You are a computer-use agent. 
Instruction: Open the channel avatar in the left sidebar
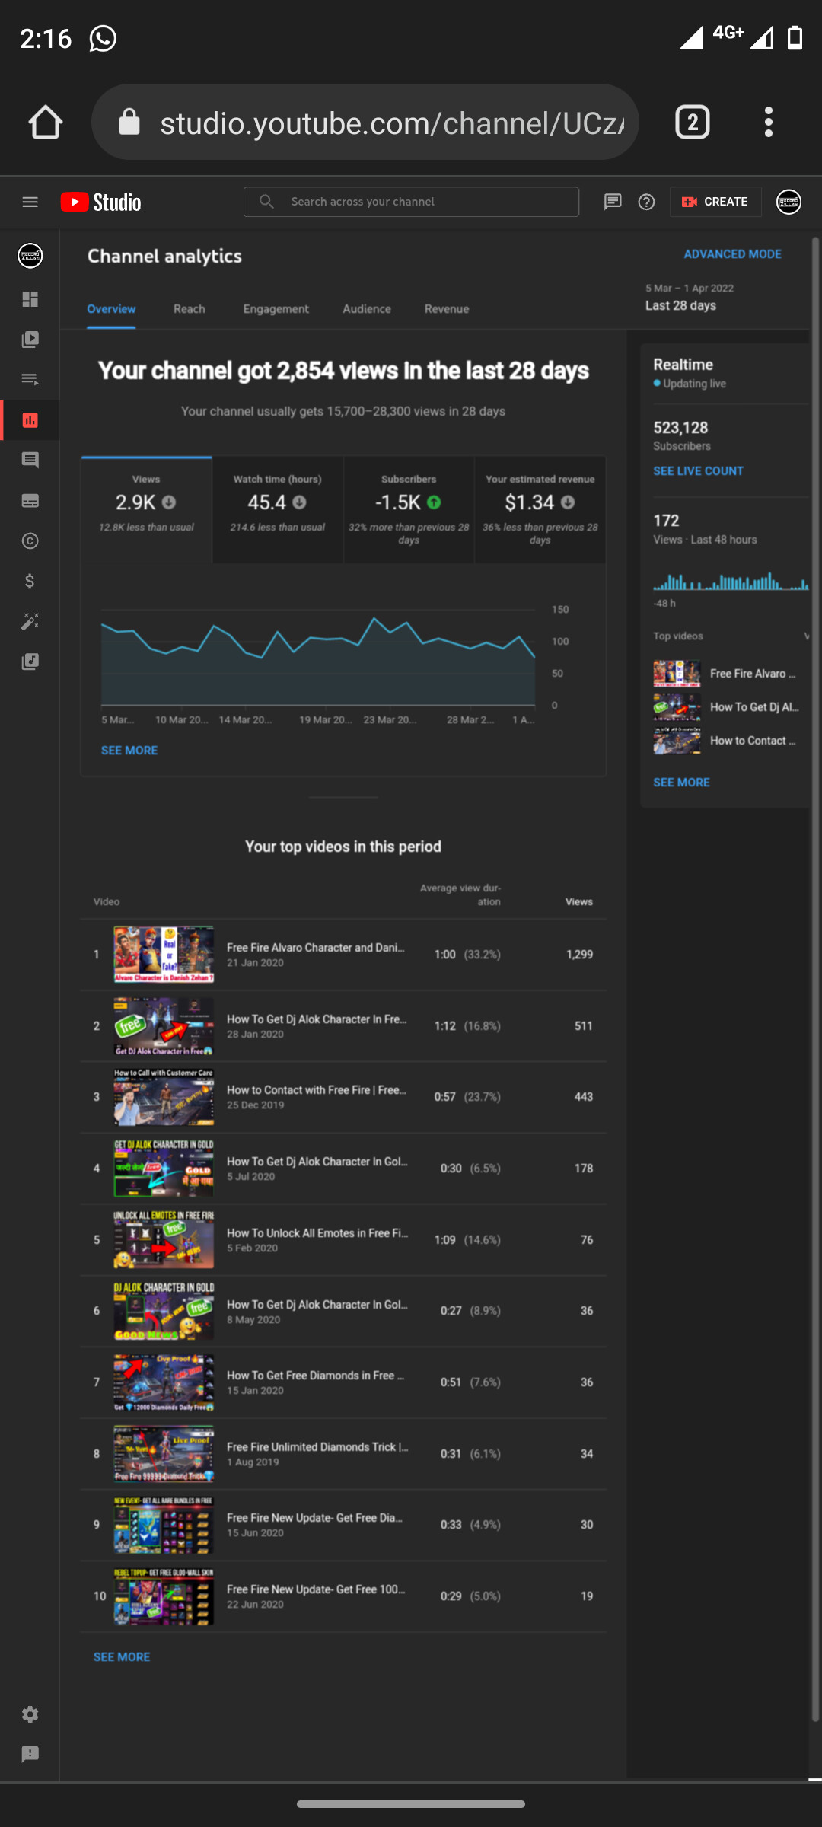point(30,256)
